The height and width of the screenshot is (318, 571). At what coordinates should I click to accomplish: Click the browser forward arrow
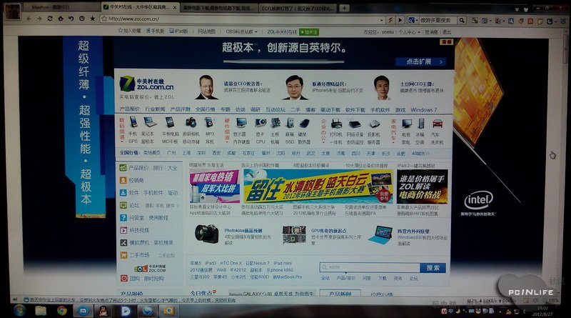[x=39, y=19]
